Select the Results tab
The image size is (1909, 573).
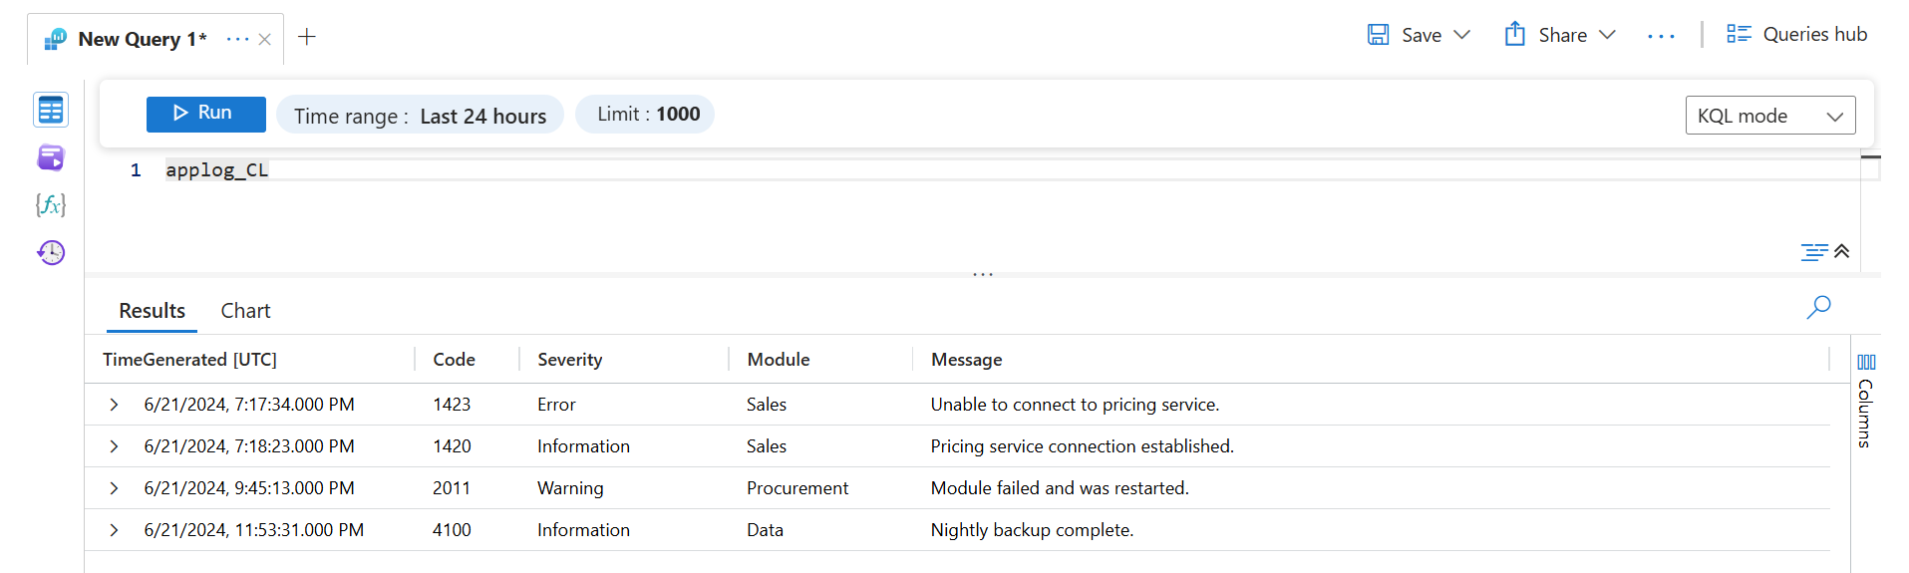pos(152,311)
